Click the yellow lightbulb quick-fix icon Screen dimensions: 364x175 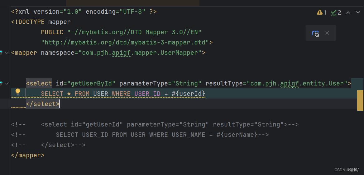(18, 92)
